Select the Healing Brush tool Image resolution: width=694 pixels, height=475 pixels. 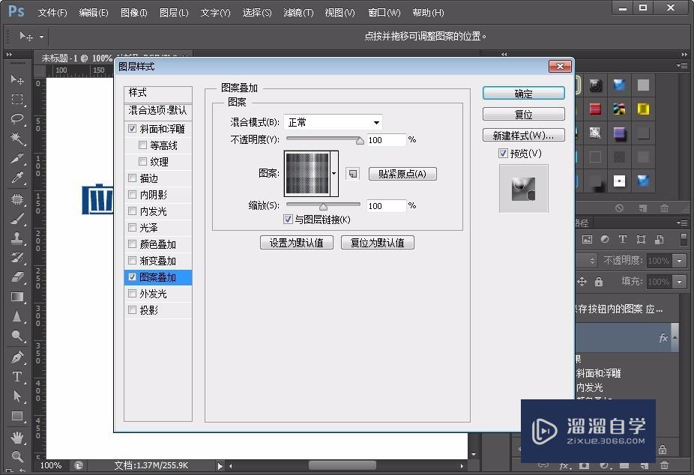pyautogui.click(x=17, y=199)
